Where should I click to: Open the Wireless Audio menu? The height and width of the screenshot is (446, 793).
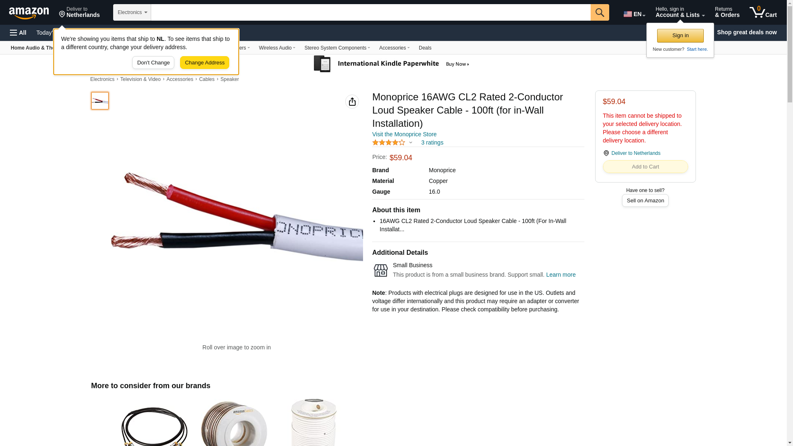pyautogui.click(x=277, y=48)
